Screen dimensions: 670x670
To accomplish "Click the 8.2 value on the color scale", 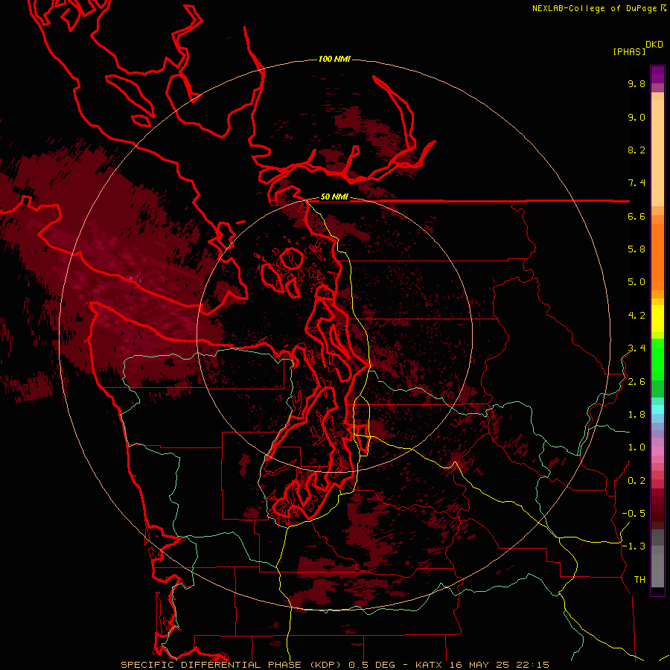I will click(636, 150).
